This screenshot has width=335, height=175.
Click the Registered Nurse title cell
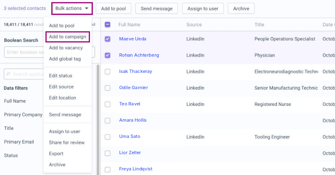pyautogui.click(x=272, y=104)
